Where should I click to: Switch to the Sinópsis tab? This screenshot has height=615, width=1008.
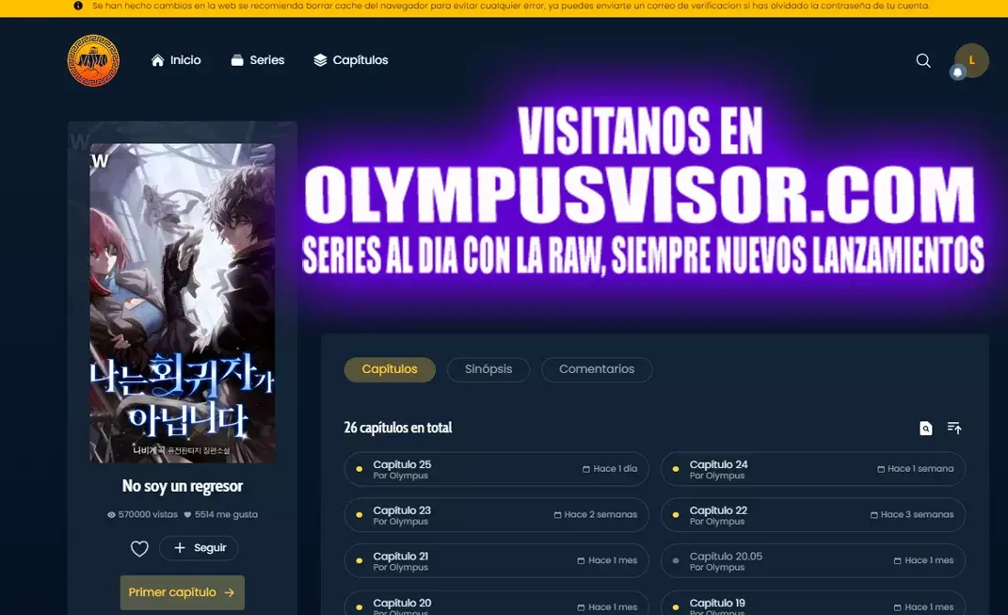coord(488,369)
